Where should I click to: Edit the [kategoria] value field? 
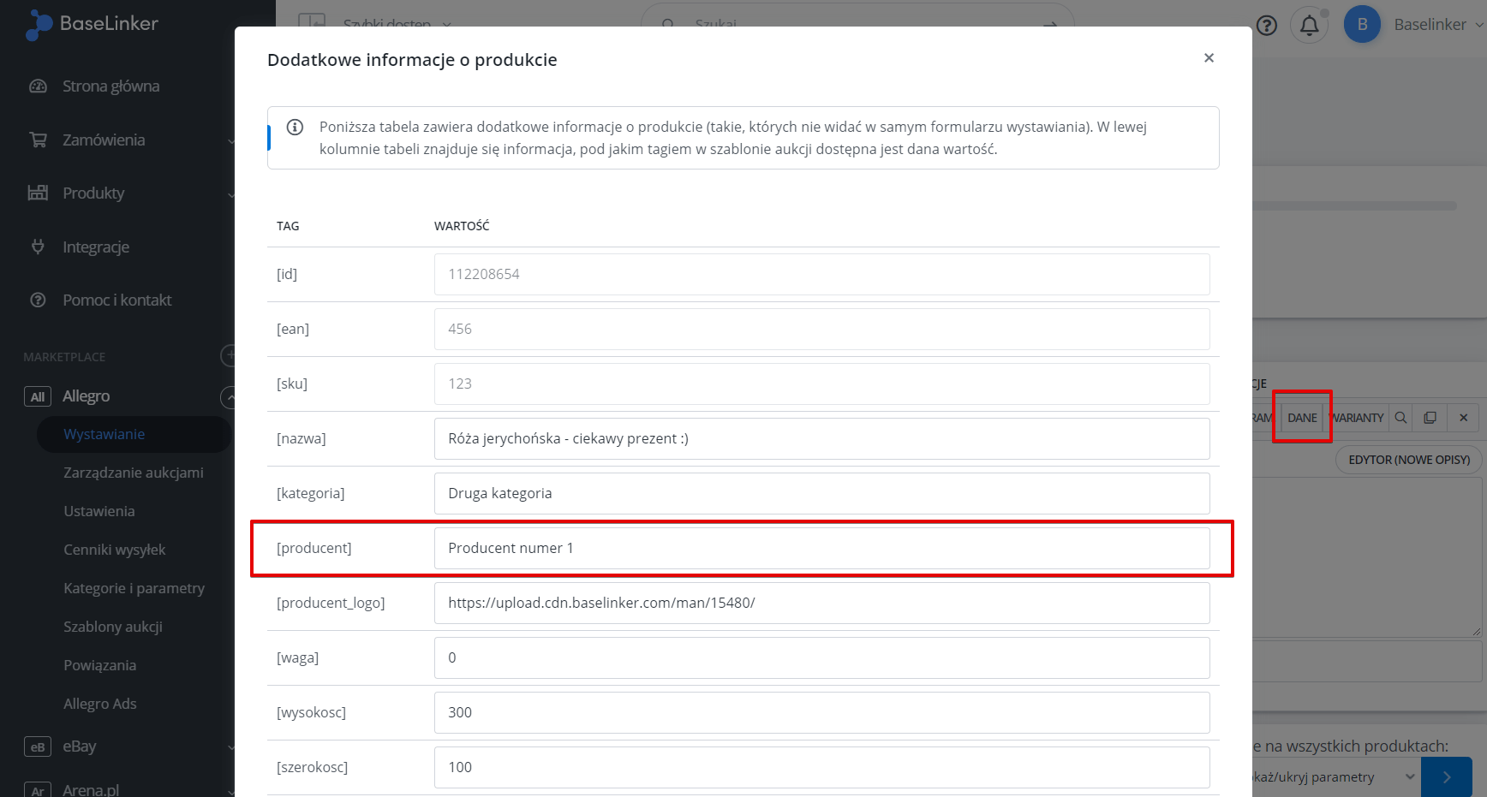pyautogui.click(x=821, y=494)
